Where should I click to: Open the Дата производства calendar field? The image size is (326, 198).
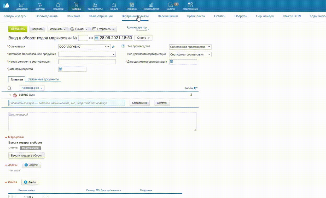72,69
